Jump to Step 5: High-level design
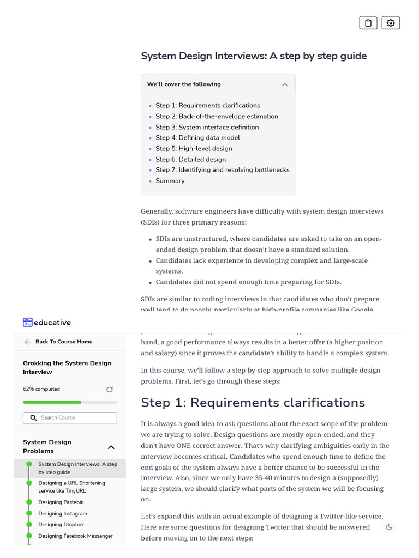The image size is (419, 558). 194,149
